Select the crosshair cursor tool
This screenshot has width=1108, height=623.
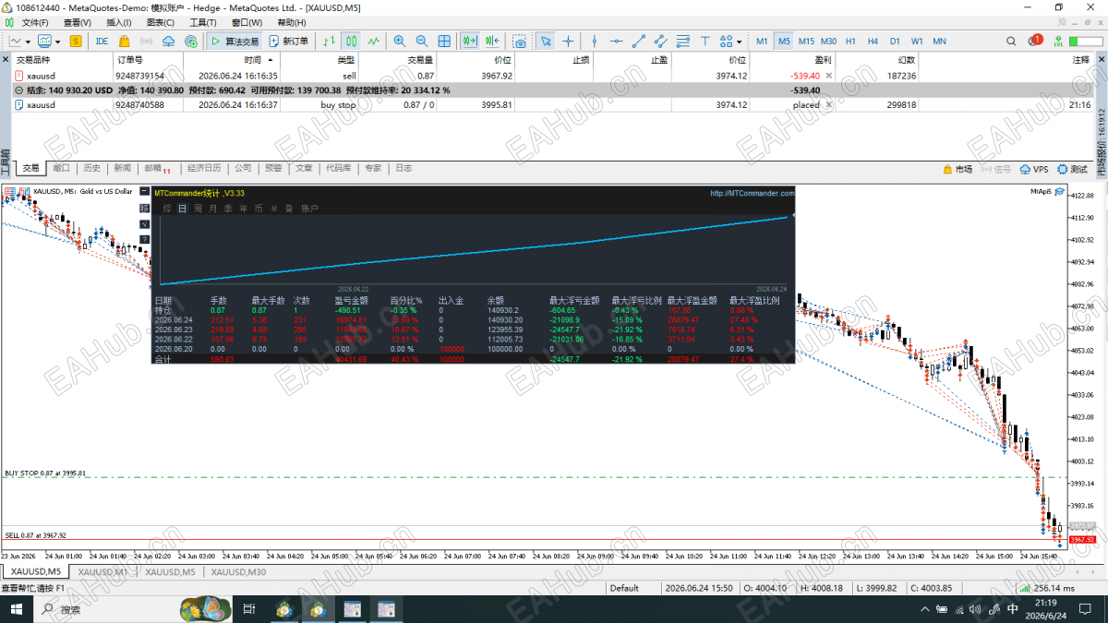(x=568, y=41)
